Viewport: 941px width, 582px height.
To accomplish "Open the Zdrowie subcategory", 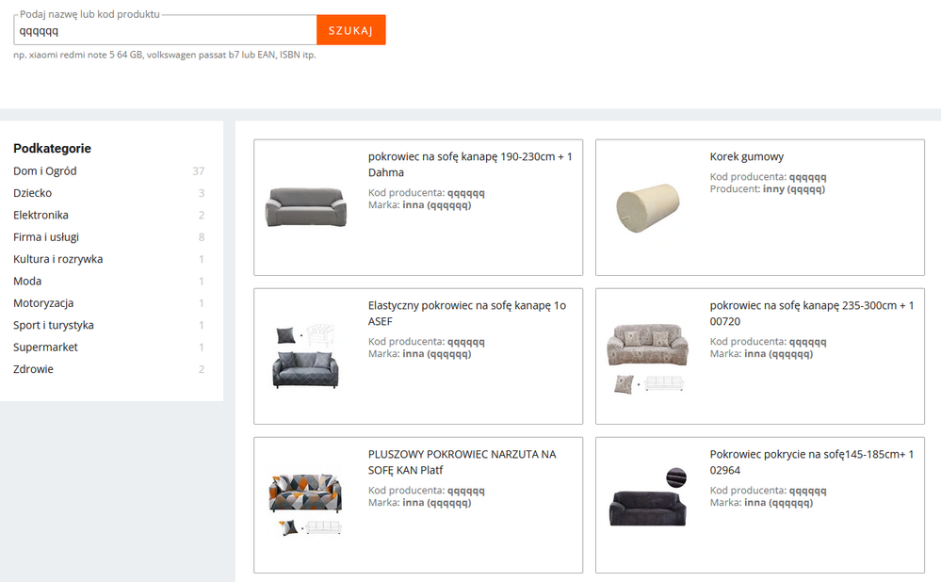I will tap(33, 369).
